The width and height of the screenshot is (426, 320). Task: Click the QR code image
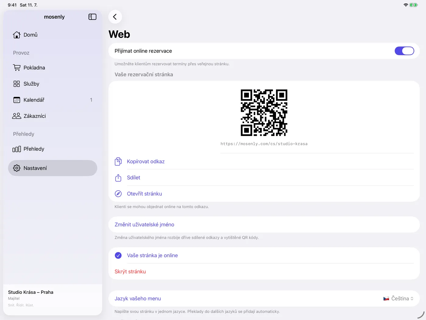click(264, 113)
